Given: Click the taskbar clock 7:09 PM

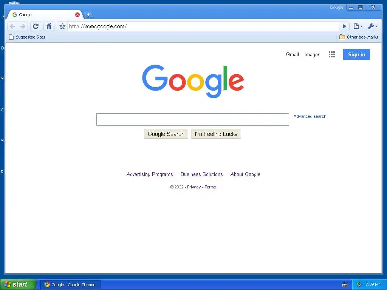Looking at the screenshot, I should point(373,285).
